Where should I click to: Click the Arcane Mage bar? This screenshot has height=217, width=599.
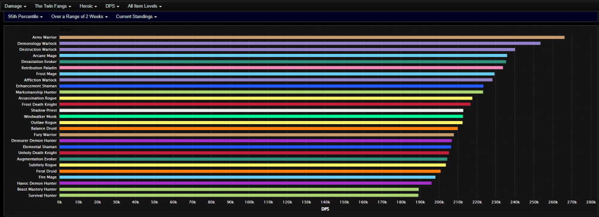(283, 56)
